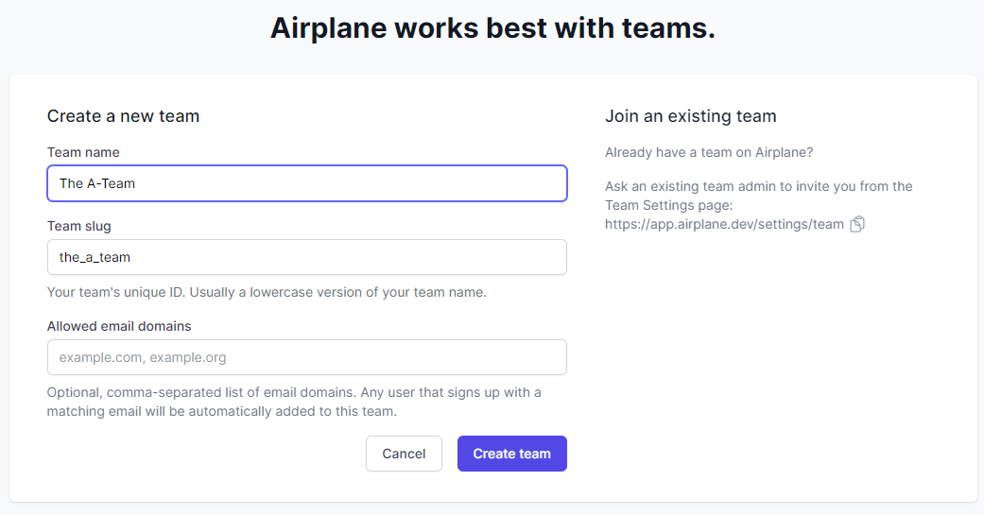The height and width of the screenshot is (515, 984).
Task: Place cursor on 'The A-Team' text
Action: 97,183
